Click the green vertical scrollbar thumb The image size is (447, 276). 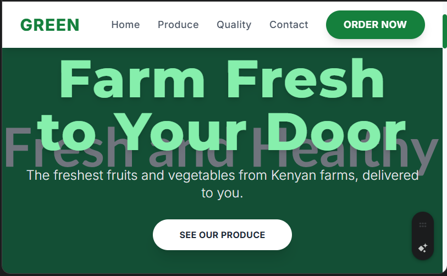pos(445,31)
